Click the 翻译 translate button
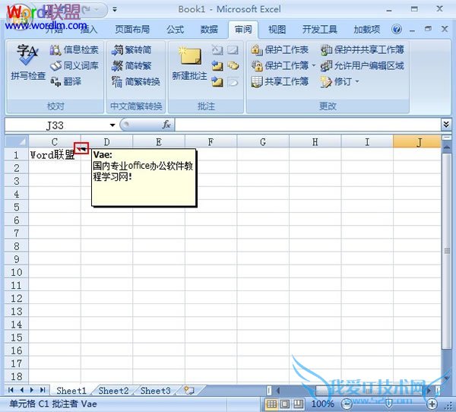 65,81
